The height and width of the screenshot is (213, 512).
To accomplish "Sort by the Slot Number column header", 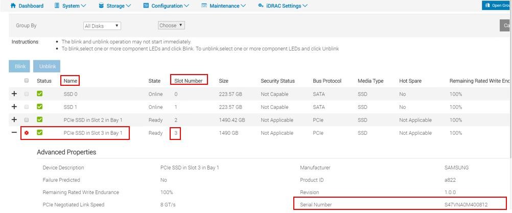I will coord(189,81).
